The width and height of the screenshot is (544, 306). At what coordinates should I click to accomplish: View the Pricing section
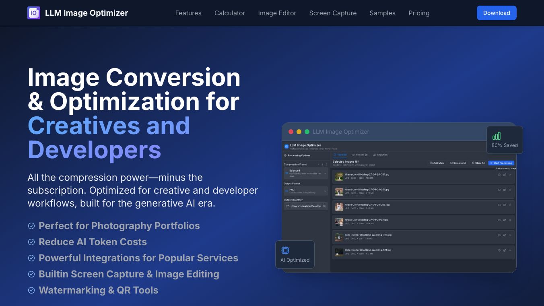[419, 13]
